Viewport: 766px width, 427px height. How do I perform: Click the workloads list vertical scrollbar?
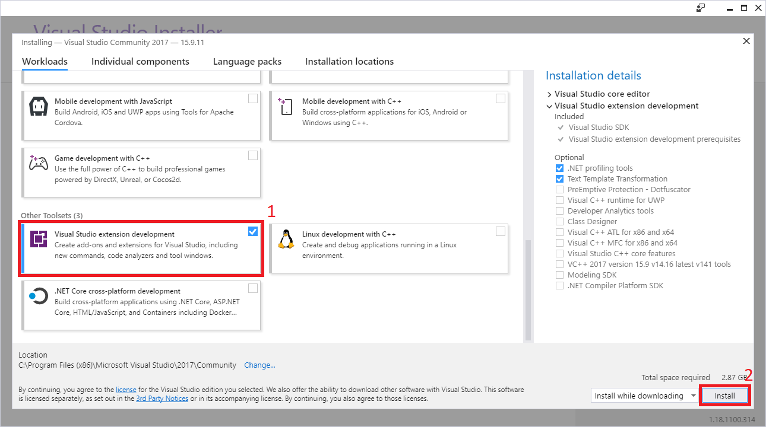[x=528, y=291]
